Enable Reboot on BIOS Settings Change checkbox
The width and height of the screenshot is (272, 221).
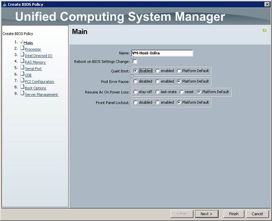135,61
